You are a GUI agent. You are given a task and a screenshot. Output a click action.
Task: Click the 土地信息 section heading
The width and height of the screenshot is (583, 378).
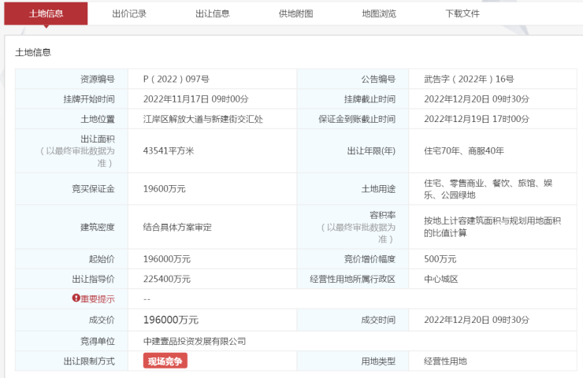click(x=33, y=52)
